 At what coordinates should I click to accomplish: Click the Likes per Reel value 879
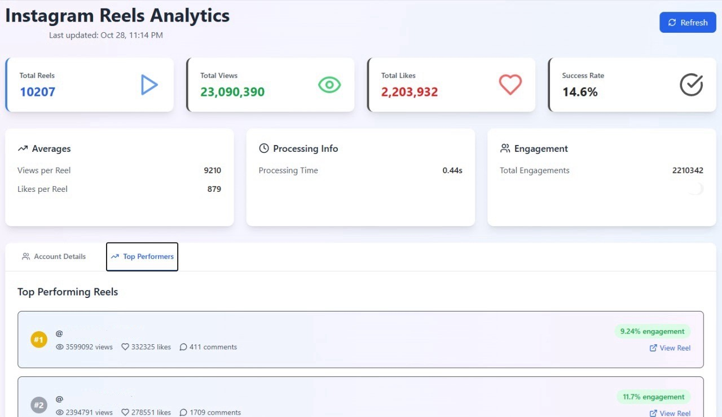point(214,189)
